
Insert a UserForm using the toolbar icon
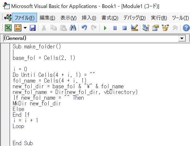click(18, 28)
